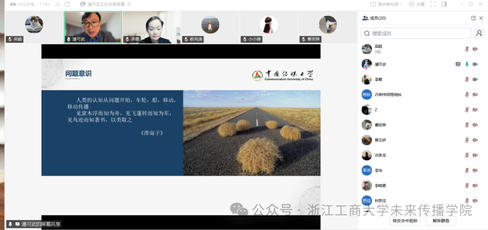Click the invite member icon beside search
The image size is (488, 230).
coord(479,33)
